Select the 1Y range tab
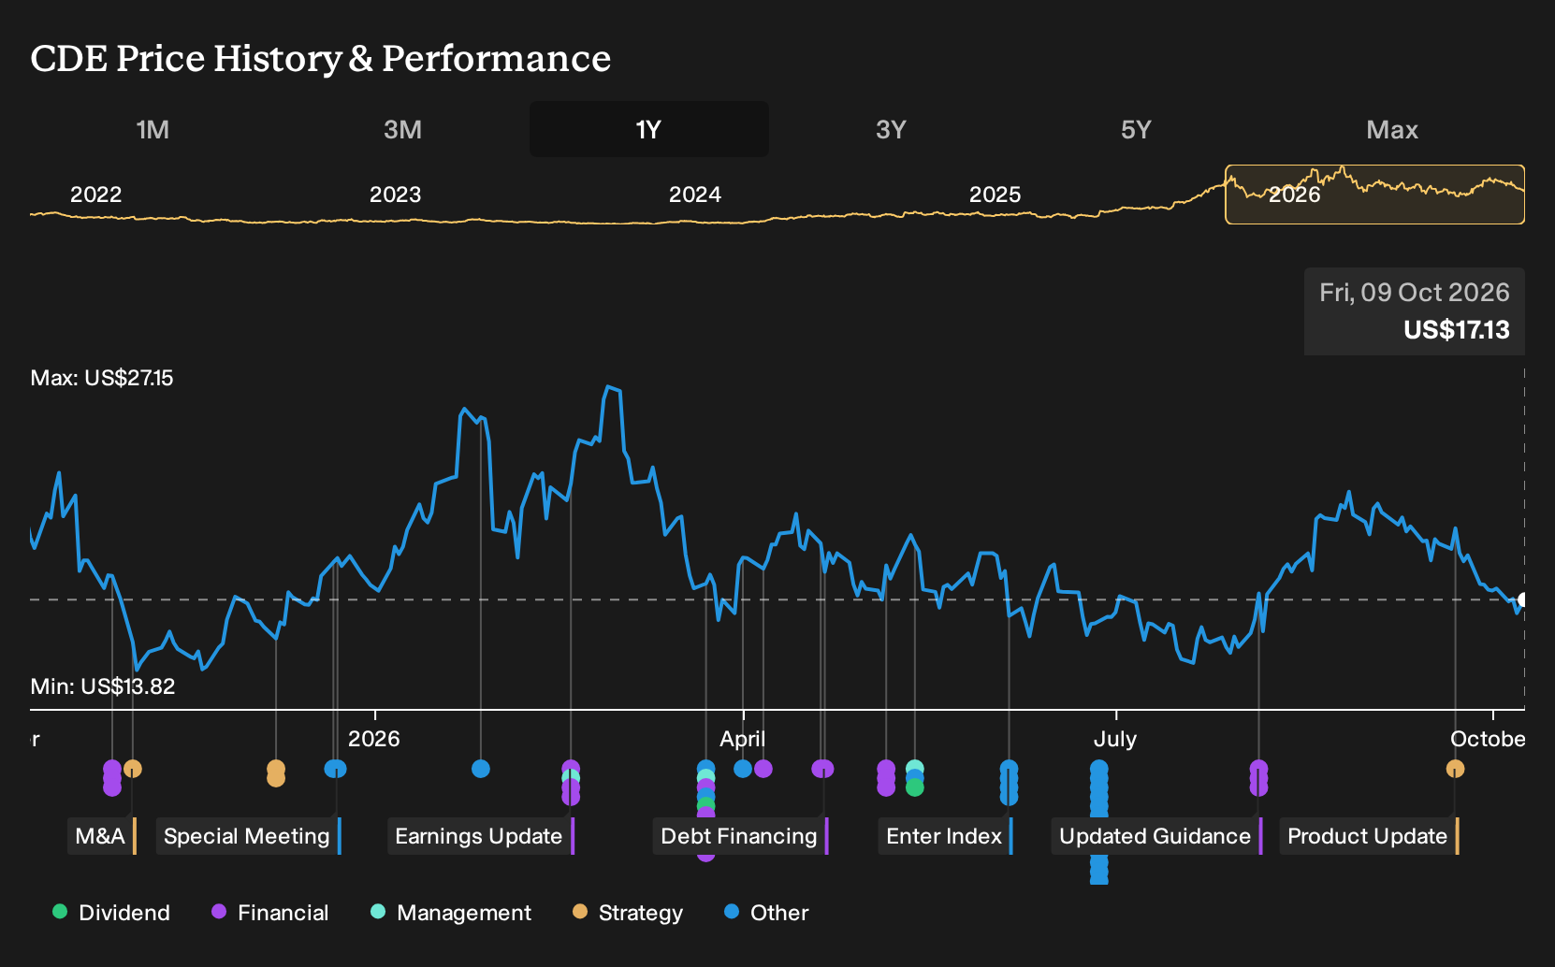The height and width of the screenshot is (967, 1555). coord(648,129)
